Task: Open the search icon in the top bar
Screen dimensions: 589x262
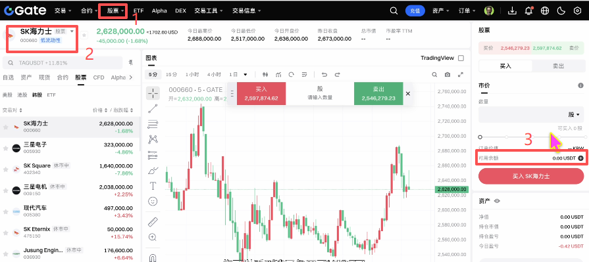Action: 394,11
